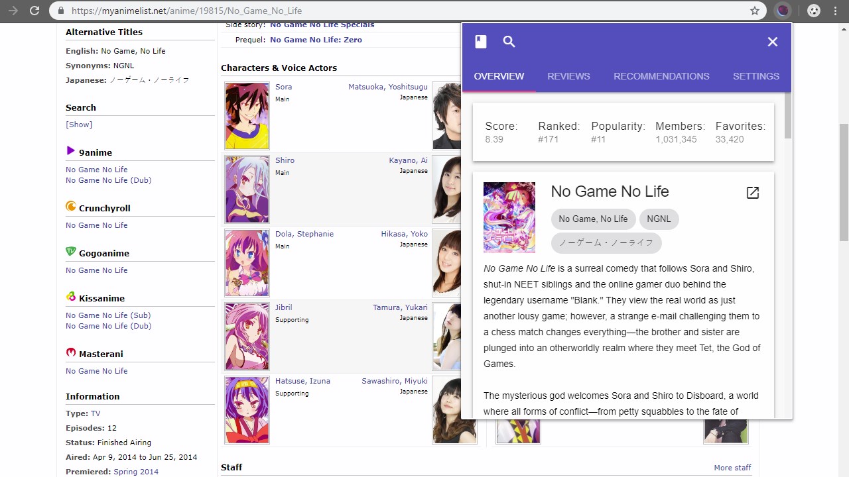
Task: Open the Recommendations tab
Action: (661, 76)
